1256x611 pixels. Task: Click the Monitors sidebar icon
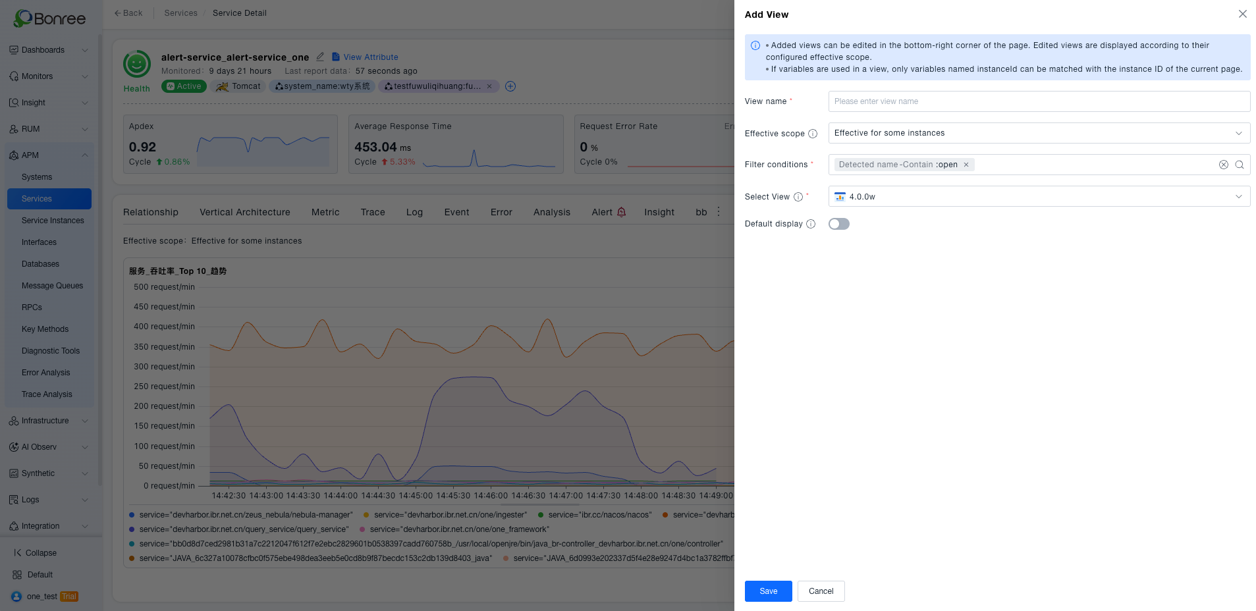(14, 76)
